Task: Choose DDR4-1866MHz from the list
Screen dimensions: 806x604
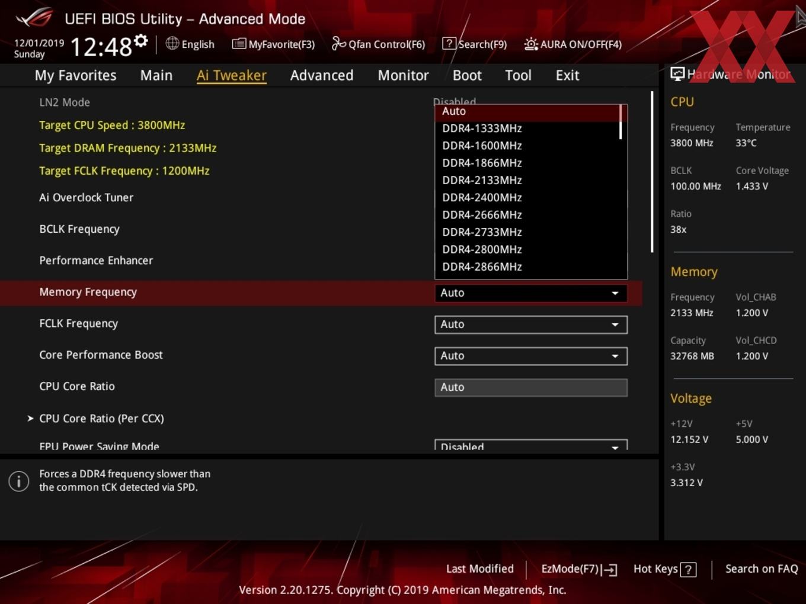Action: [x=527, y=163]
